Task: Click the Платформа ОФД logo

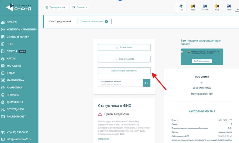Action: coord(19,7)
